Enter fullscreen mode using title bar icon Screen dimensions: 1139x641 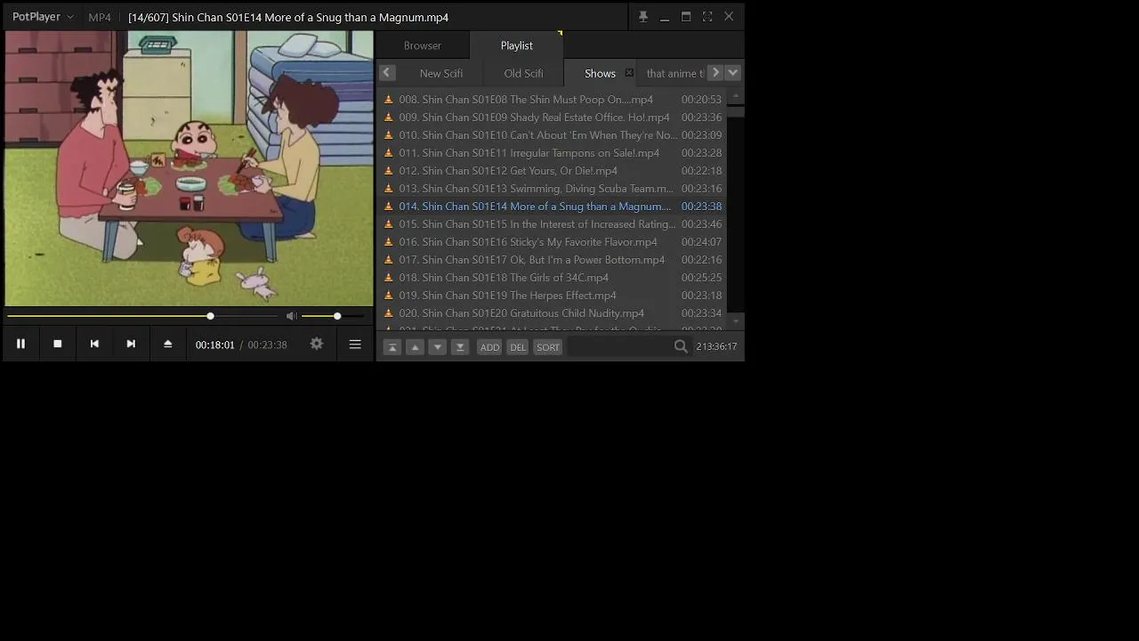(x=707, y=17)
